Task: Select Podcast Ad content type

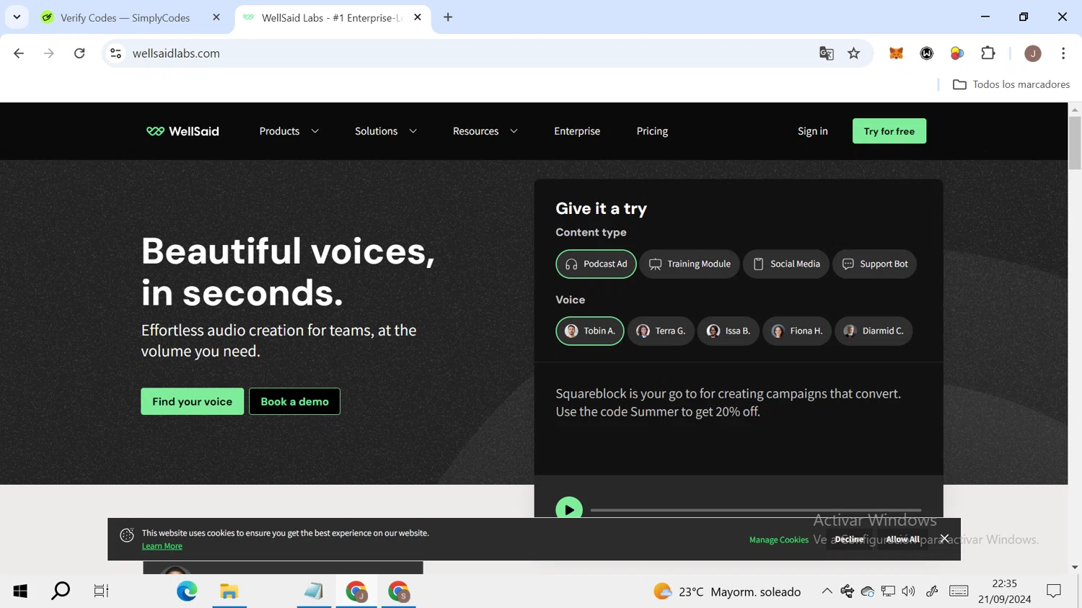Action: (x=596, y=264)
